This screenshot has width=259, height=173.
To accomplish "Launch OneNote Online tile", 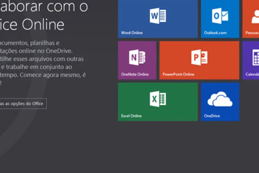I will pos(137,60).
